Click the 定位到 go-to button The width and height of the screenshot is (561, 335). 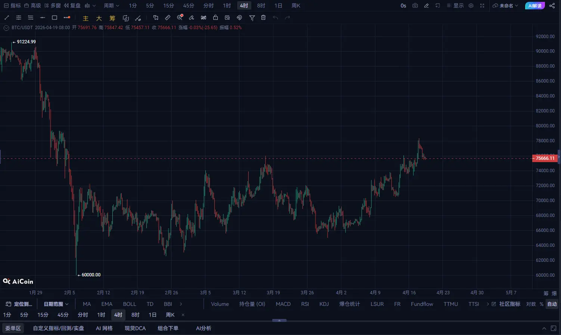click(19, 304)
